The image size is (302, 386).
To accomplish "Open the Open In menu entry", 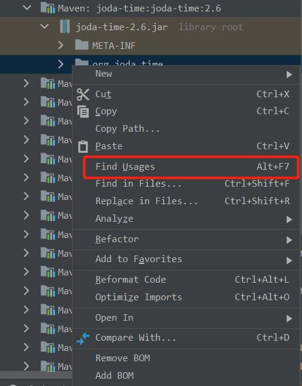I will (x=186, y=318).
